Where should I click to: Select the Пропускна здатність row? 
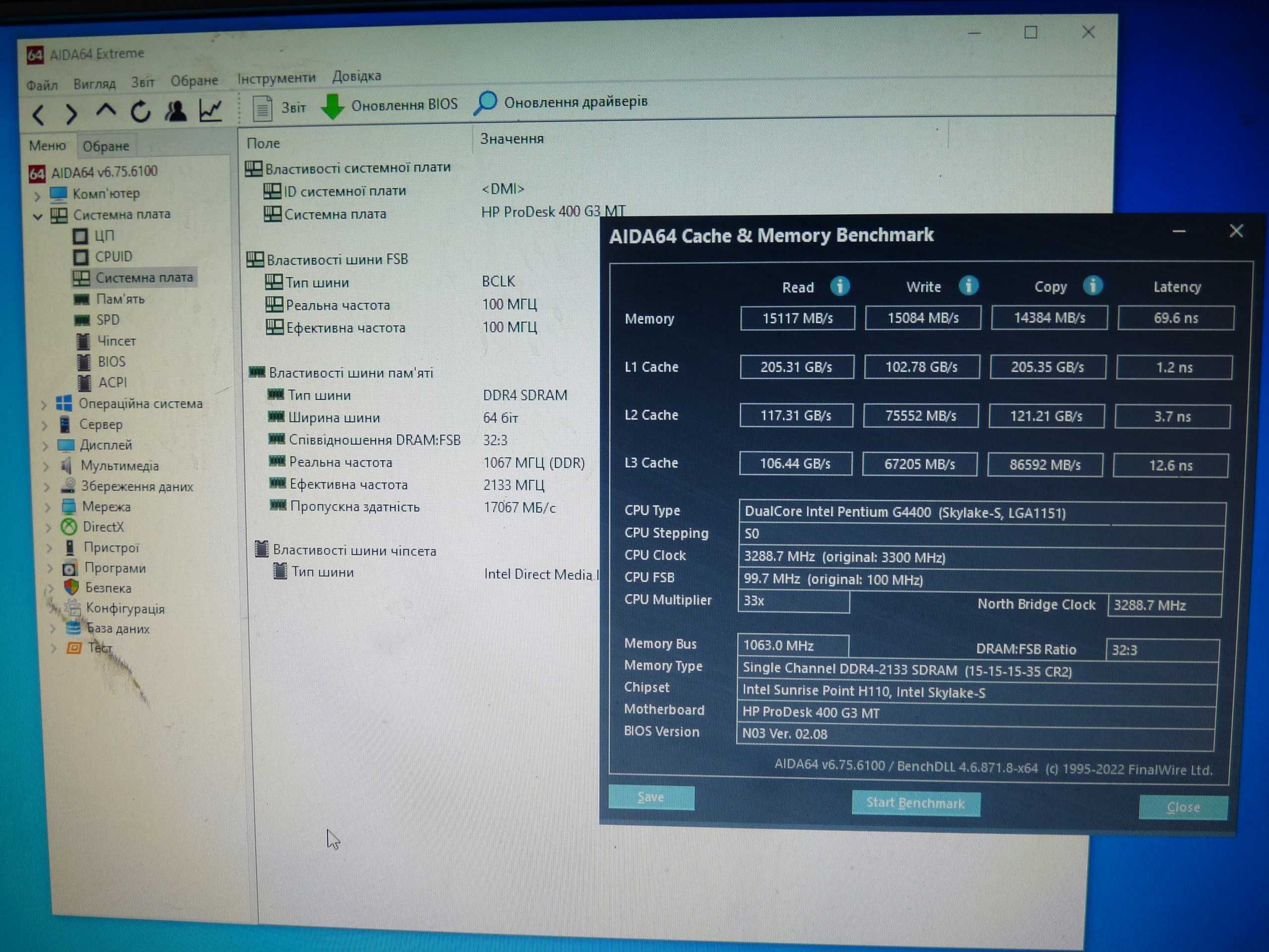point(412,507)
